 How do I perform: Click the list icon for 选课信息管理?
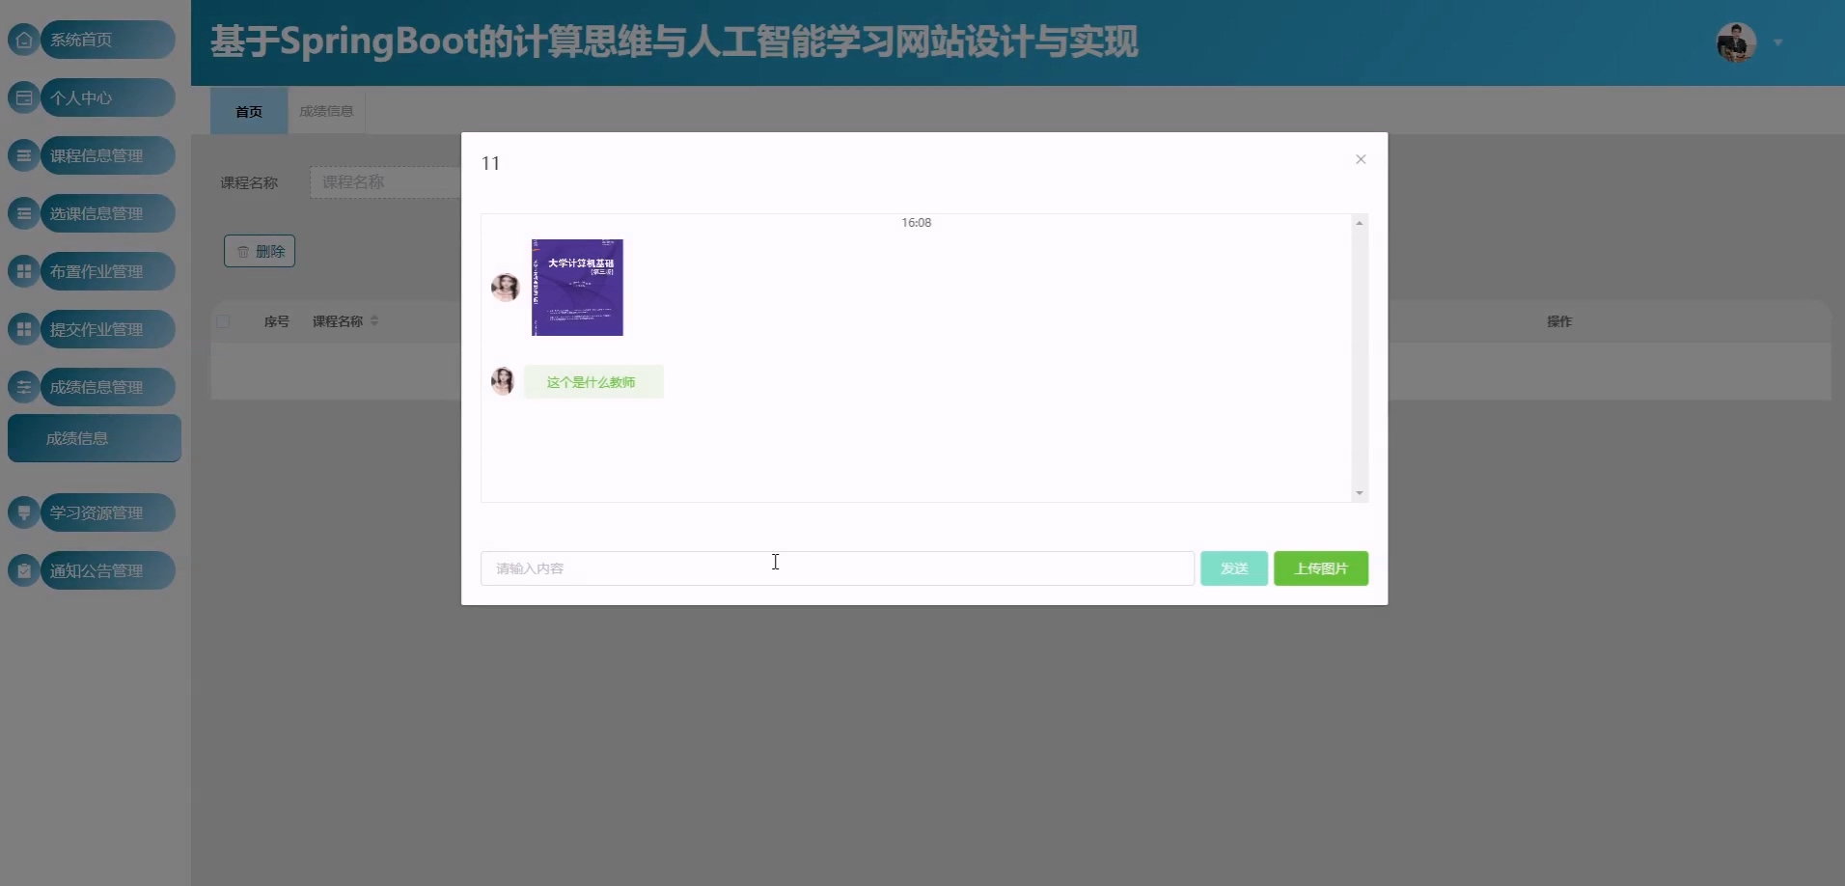[24, 213]
